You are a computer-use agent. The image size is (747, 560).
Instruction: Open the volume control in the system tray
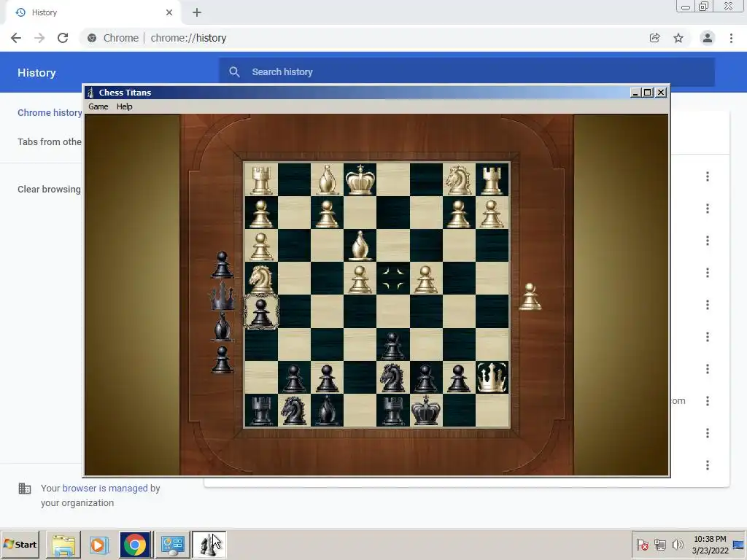tap(677, 544)
